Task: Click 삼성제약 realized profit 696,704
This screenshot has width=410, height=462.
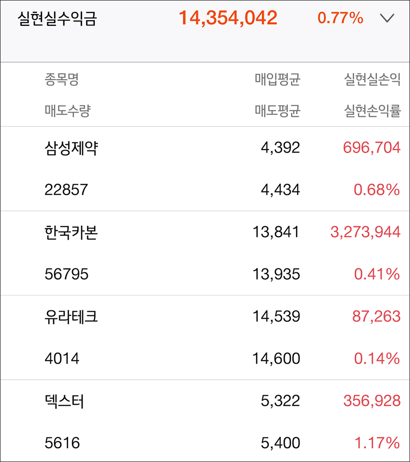Action: click(372, 147)
